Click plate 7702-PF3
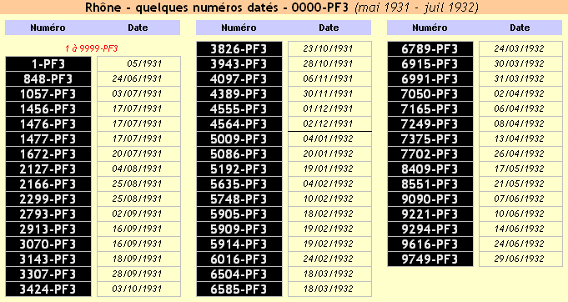Screen dimensions: 568x302 coord(430,154)
